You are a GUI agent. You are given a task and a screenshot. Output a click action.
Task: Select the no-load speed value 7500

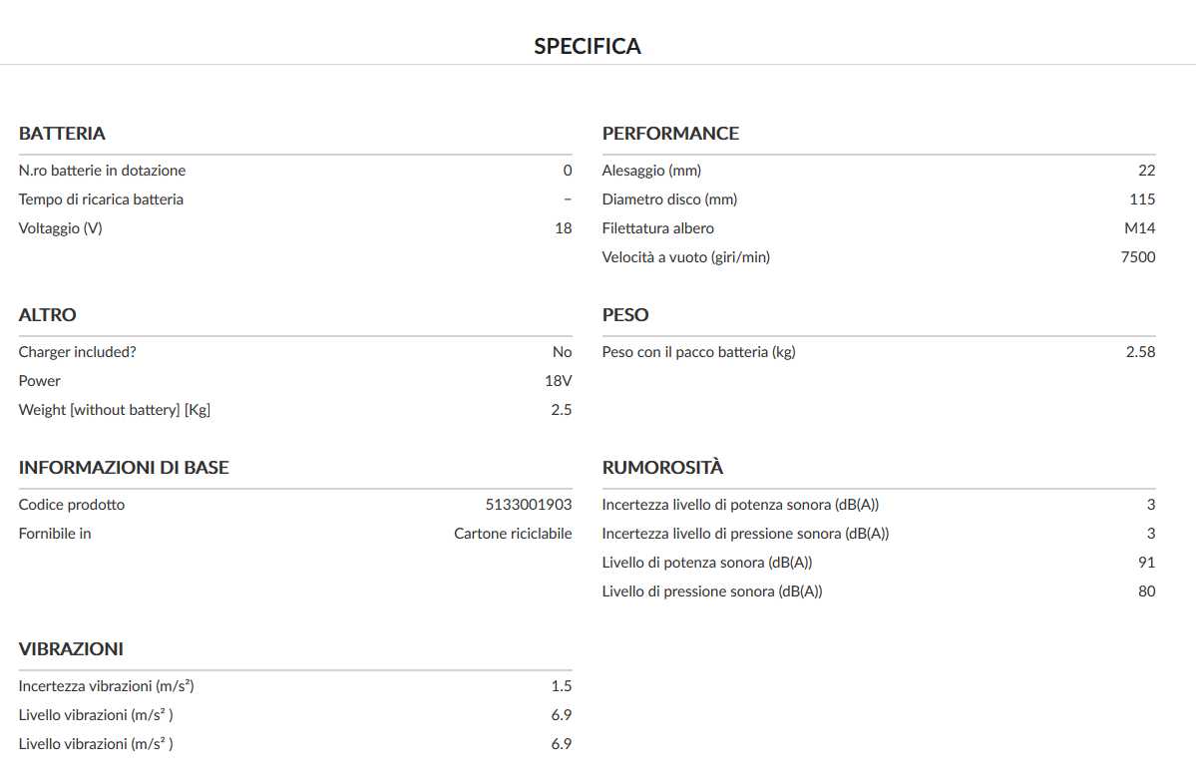pyautogui.click(x=1138, y=257)
